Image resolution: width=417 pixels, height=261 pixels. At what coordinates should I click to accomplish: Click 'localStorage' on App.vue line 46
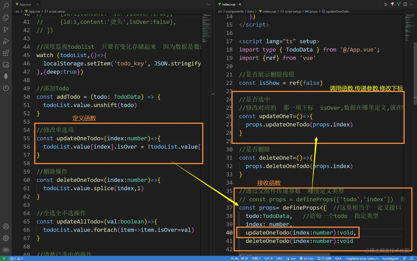(x=63, y=64)
